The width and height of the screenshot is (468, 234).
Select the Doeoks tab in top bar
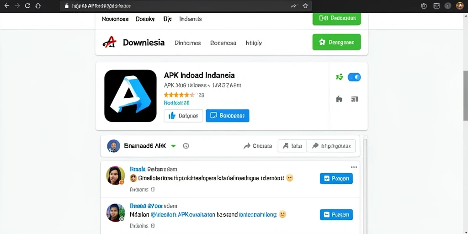point(145,19)
